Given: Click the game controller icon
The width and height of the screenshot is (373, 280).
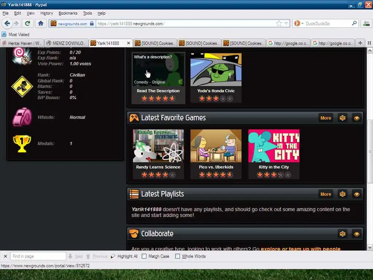Looking at the screenshot, I should pos(134,118).
